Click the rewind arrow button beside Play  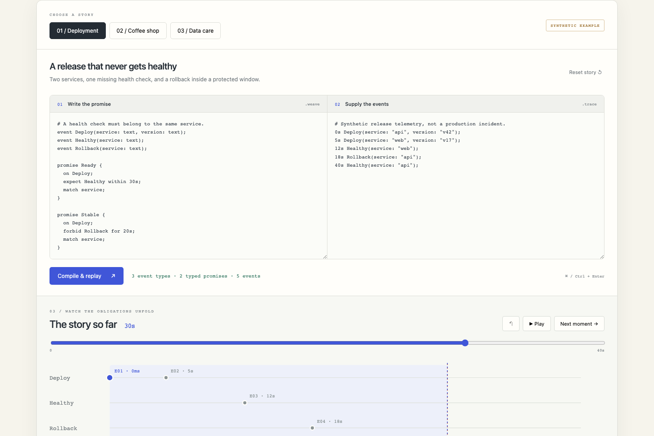point(511,324)
